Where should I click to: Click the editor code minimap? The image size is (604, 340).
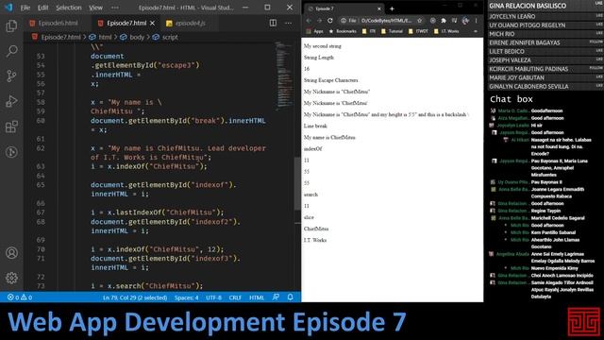pyautogui.click(x=284, y=76)
